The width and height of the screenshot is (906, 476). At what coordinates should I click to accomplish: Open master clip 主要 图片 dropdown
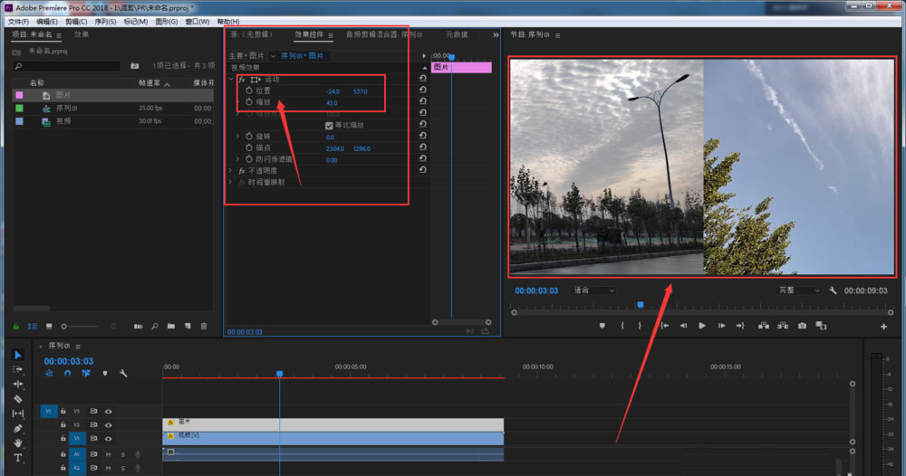coord(273,56)
